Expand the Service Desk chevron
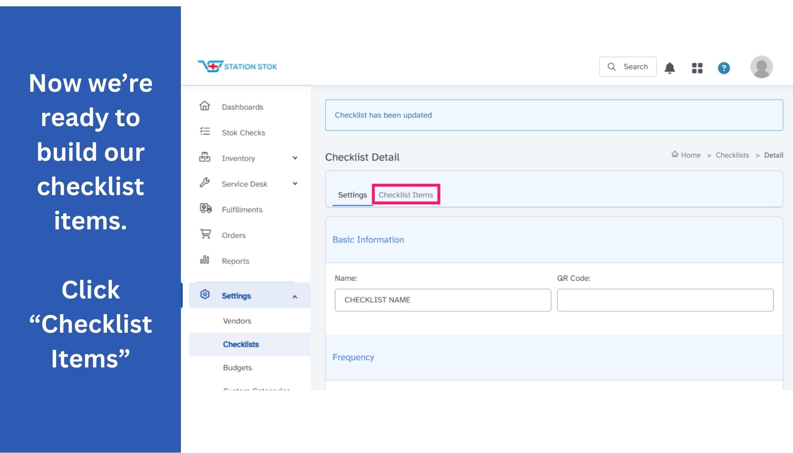 (295, 184)
